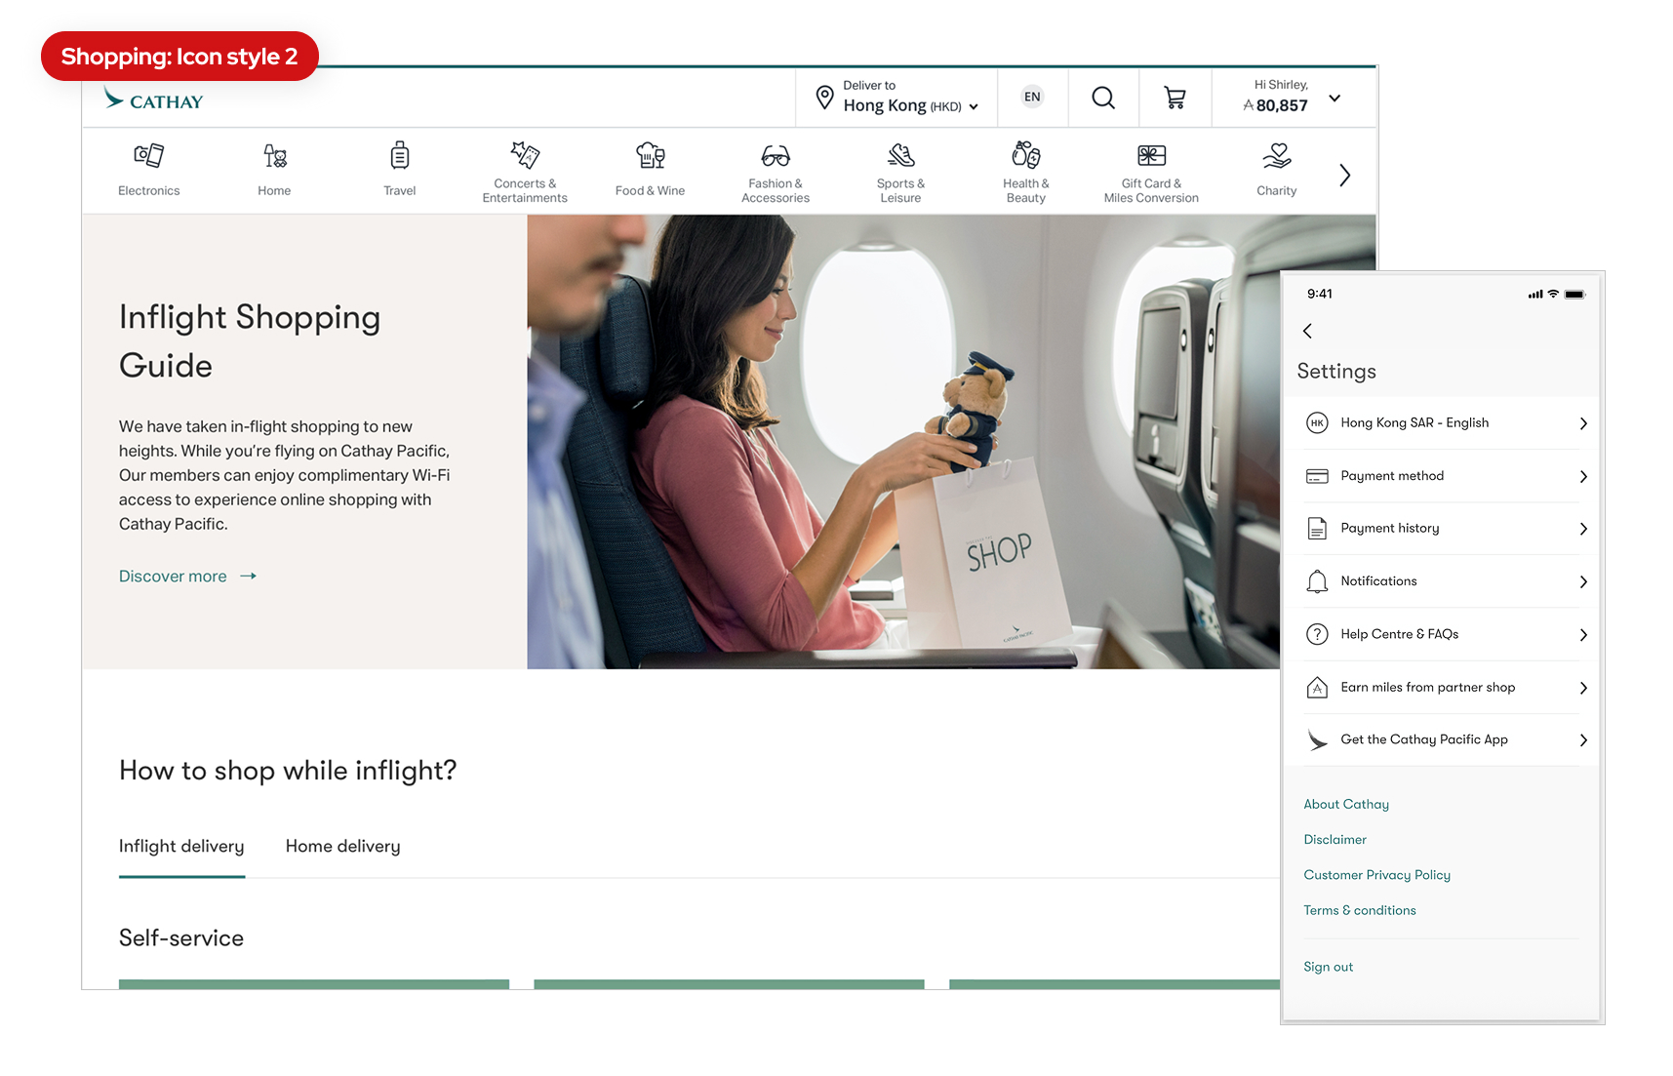
Task: Click the miles balance 80,857
Action: (x=1275, y=105)
